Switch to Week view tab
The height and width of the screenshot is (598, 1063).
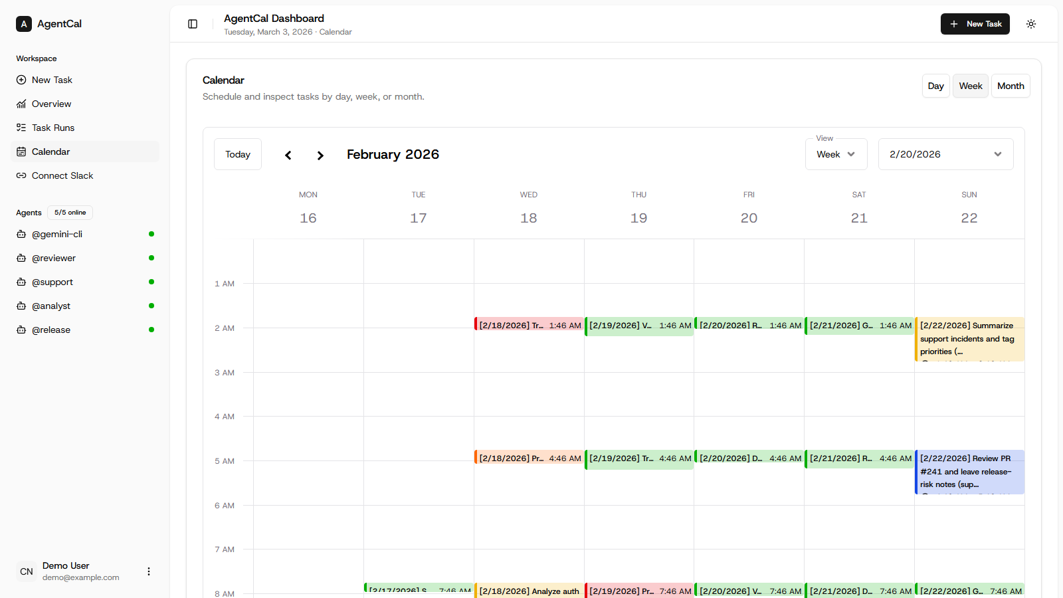pyautogui.click(x=971, y=86)
